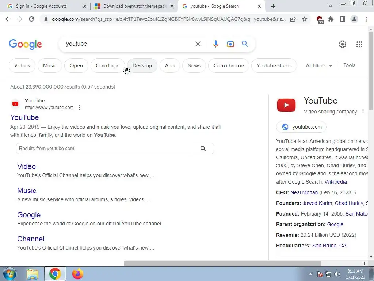Close the Sign in - Google Accounts tab

click(x=84, y=7)
